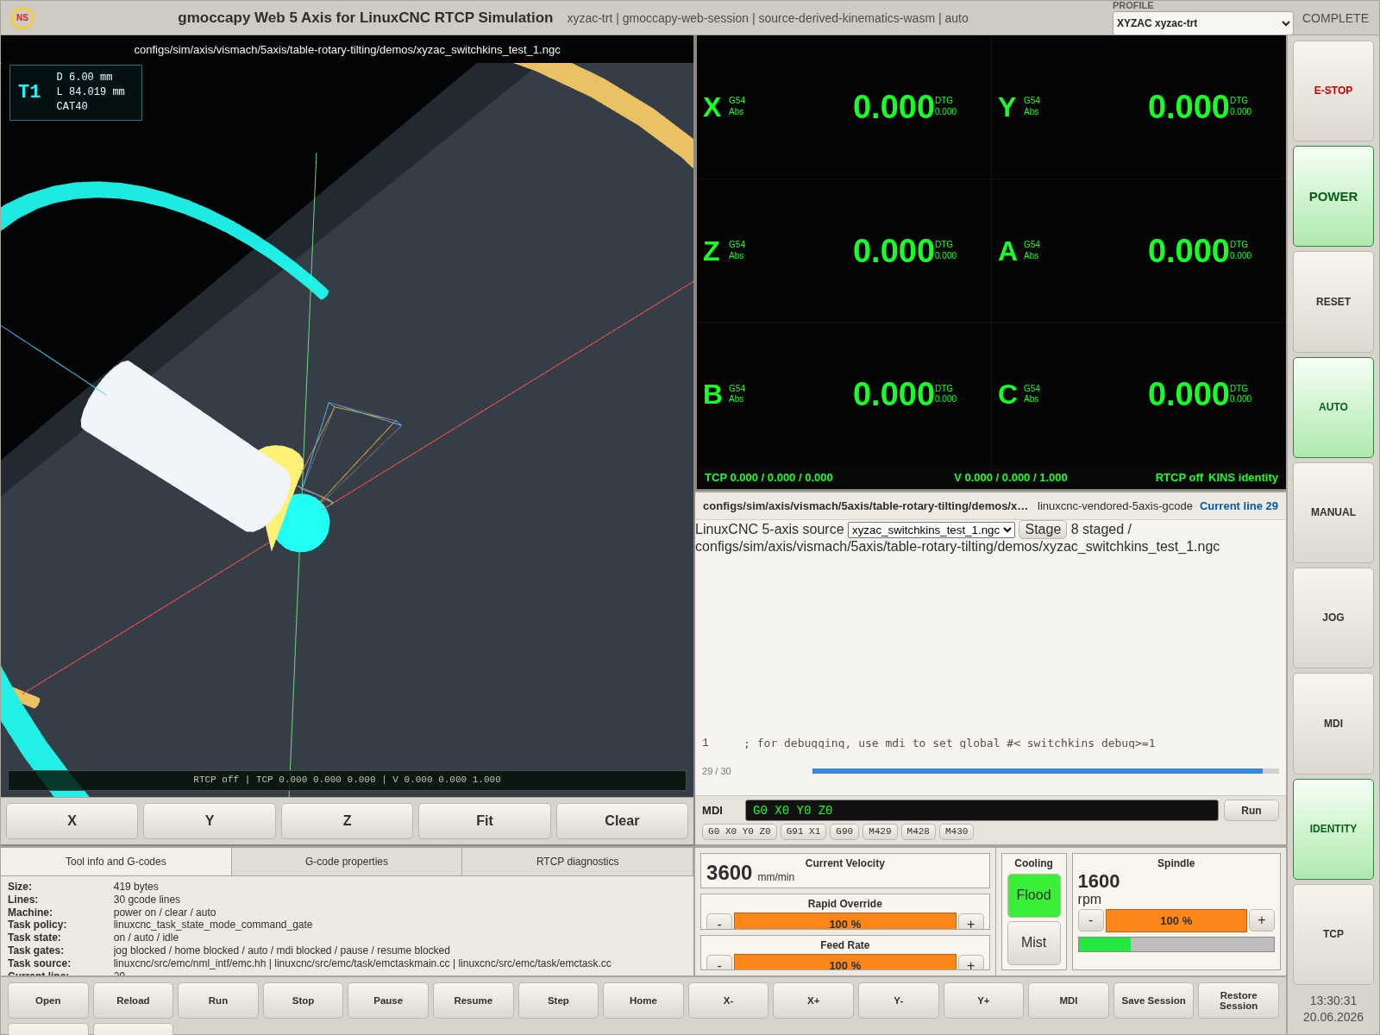Set preview to Z view
Viewport: 1380px width, 1035px height.
[347, 821]
